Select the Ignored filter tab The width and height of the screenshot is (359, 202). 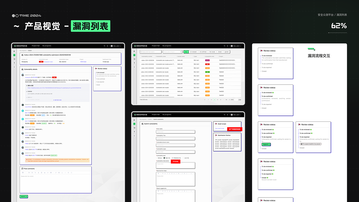pyautogui.click(x=226, y=52)
